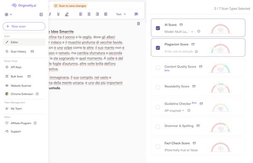This screenshot has width=253, height=163.
Task: Open Affiliate Program link
Action: click(x=21, y=123)
